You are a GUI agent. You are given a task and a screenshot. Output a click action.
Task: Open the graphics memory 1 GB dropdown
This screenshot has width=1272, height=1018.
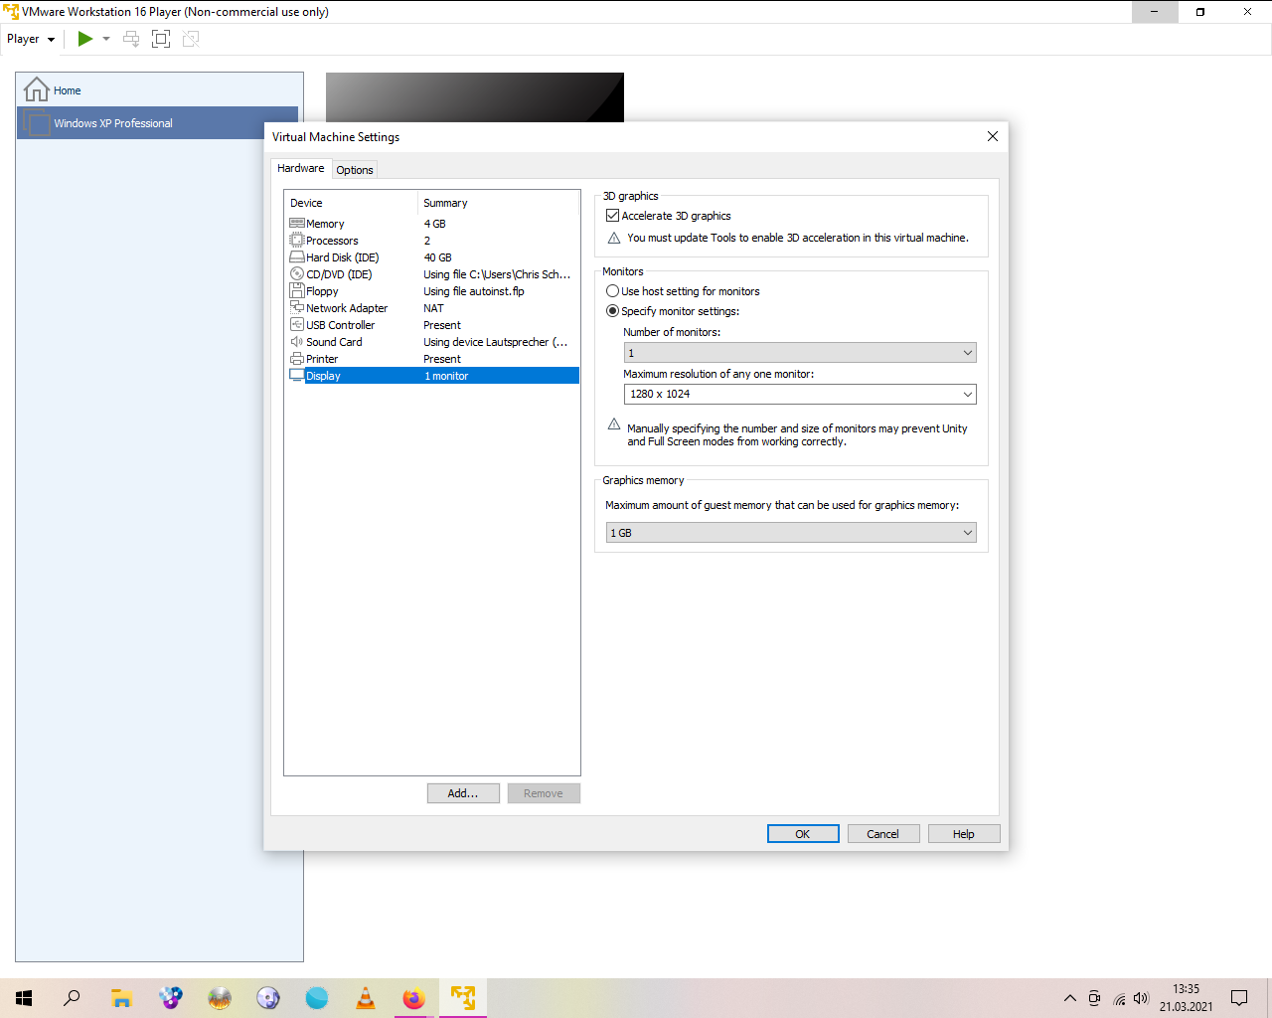[791, 533]
